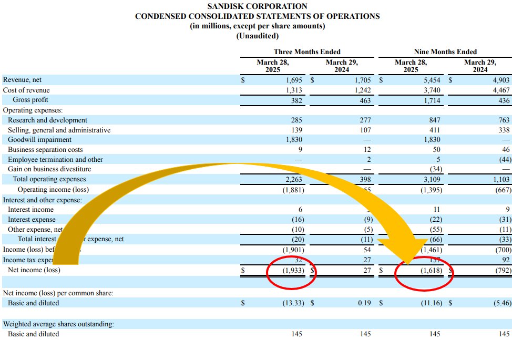512x340 pixels.
Task: Click net loss value (792)
Action: pos(503,271)
